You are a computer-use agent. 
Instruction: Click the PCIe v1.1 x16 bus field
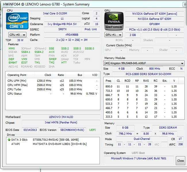click(154, 30)
